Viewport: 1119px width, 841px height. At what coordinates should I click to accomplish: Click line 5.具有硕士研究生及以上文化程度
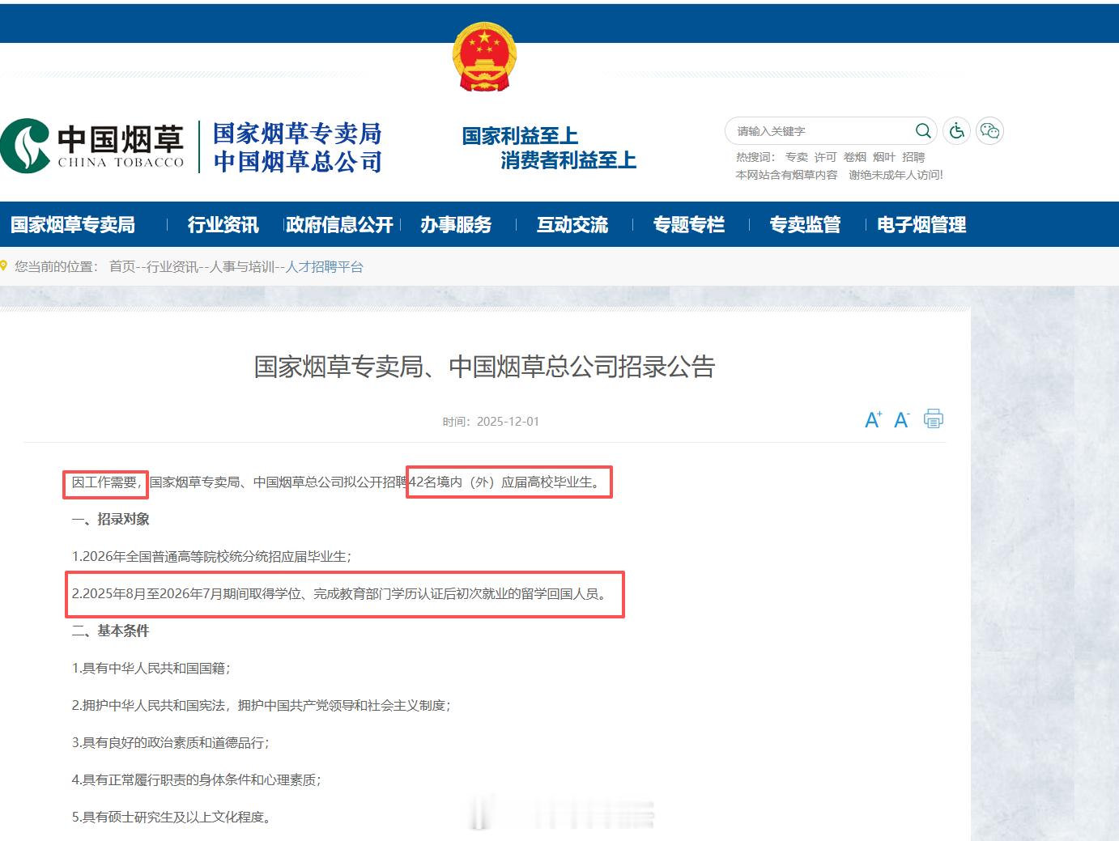click(172, 817)
